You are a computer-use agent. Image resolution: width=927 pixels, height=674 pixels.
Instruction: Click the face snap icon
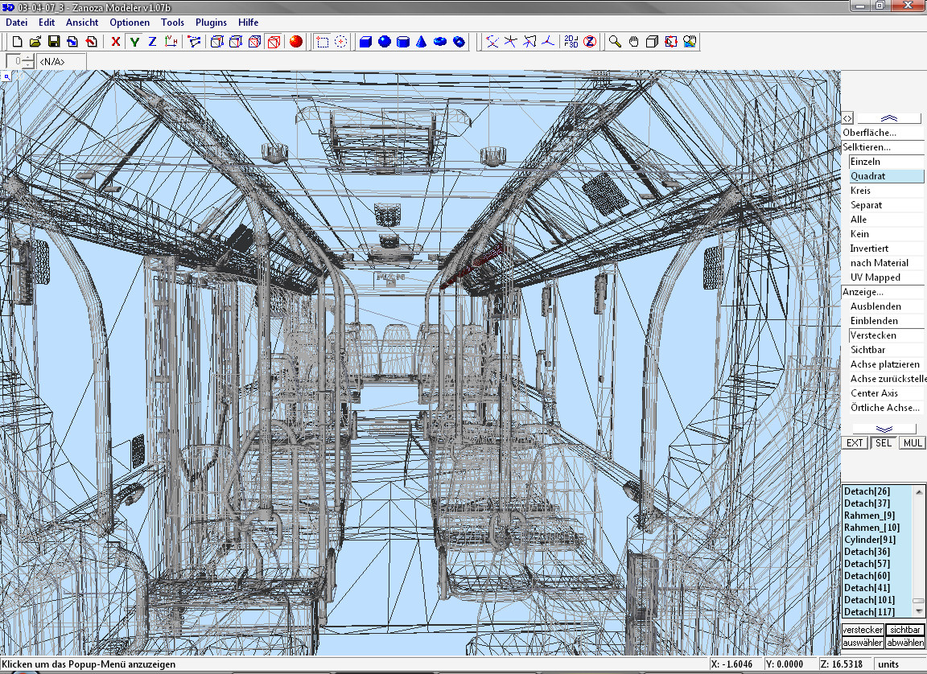click(x=529, y=41)
